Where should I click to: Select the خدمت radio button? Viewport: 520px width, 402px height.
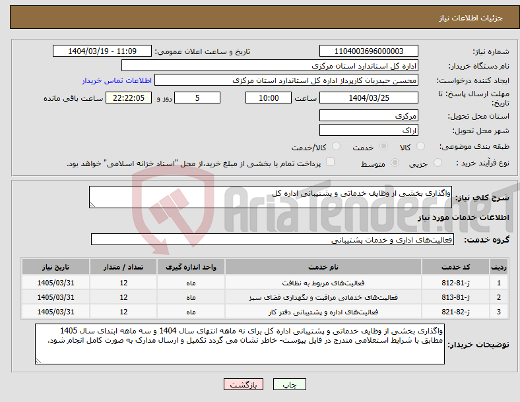383,146
